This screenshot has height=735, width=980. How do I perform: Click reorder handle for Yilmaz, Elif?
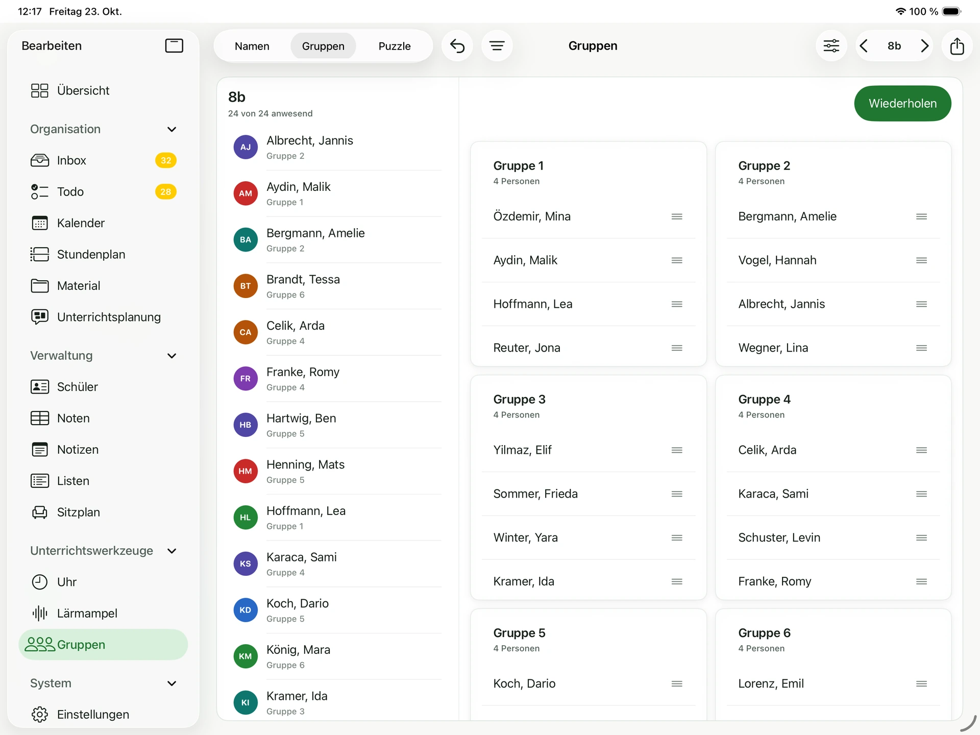[x=677, y=450]
